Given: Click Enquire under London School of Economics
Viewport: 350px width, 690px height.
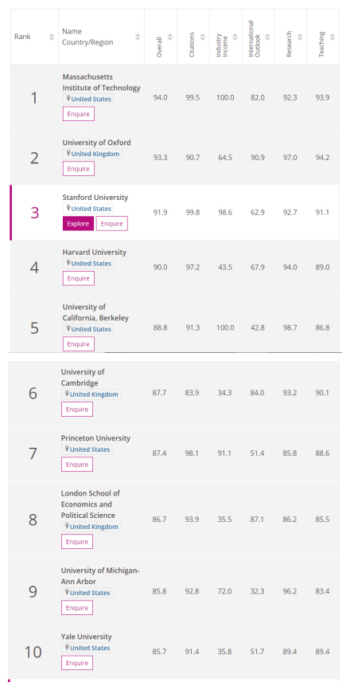Looking at the screenshot, I should click(x=77, y=542).
